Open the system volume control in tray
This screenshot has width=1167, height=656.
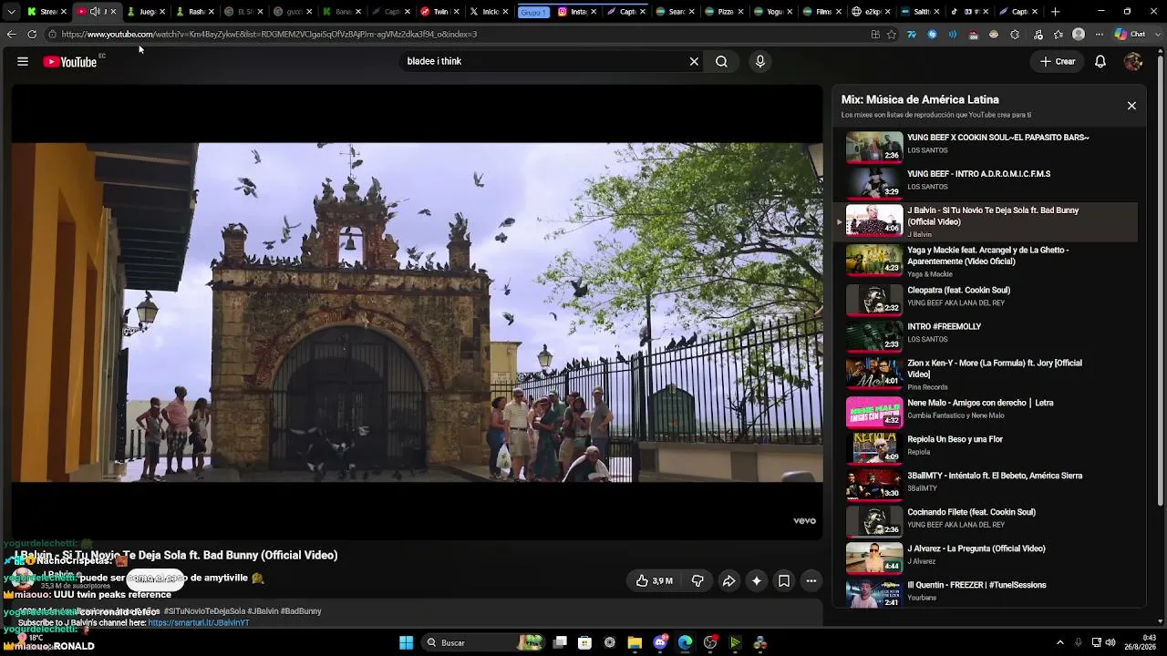[x=1110, y=643]
